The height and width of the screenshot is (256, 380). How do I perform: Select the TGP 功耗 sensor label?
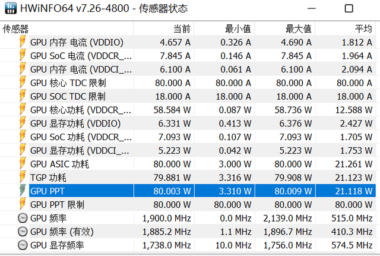(48, 178)
